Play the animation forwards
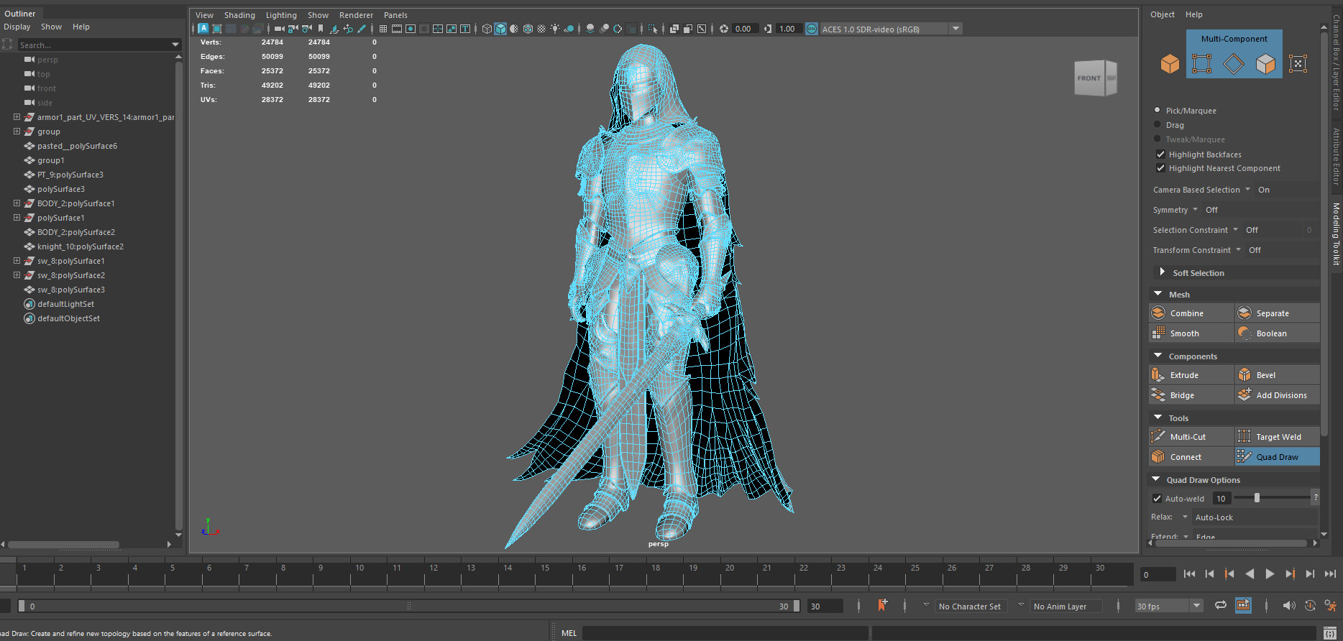The width and height of the screenshot is (1343, 641). (x=1270, y=573)
